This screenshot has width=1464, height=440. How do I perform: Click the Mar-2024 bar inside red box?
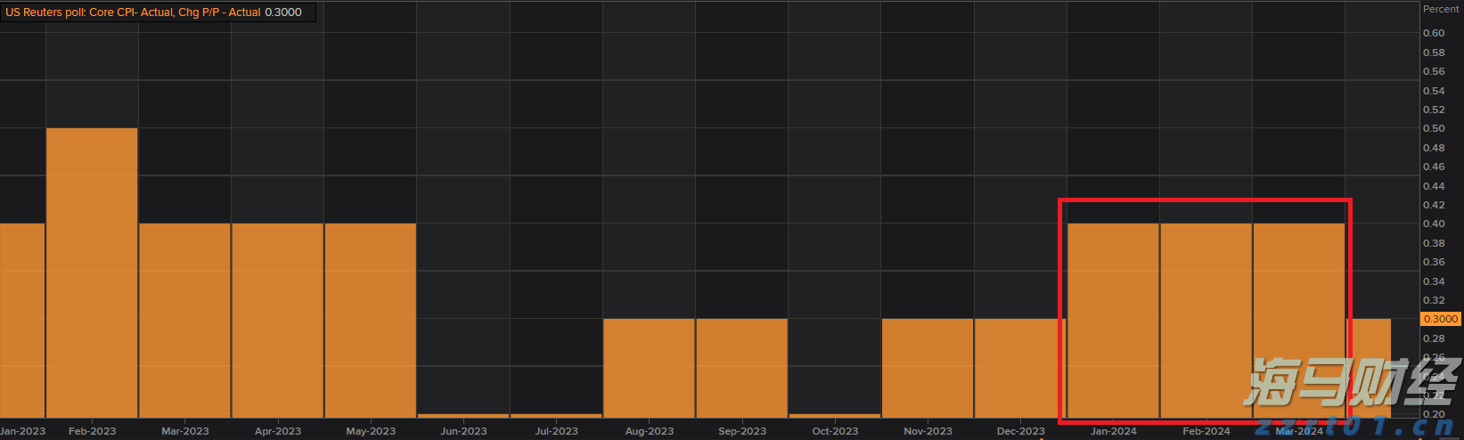(1298, 320)
